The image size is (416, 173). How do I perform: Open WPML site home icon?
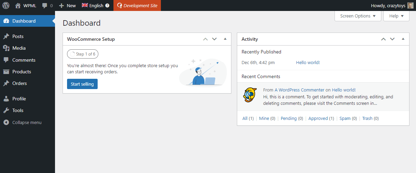click(18, 5)
